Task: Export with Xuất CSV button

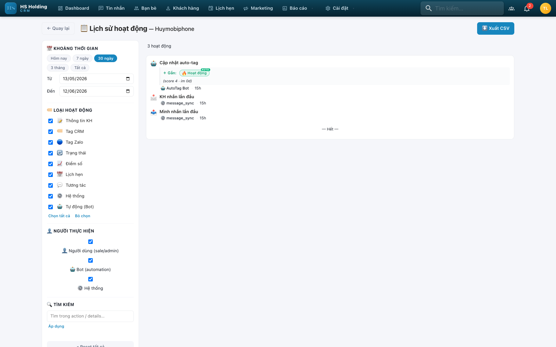Action: click(496, 28)
